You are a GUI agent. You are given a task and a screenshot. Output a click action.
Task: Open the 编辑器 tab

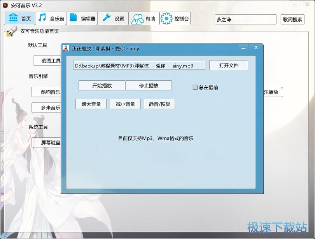coord(82,19)
